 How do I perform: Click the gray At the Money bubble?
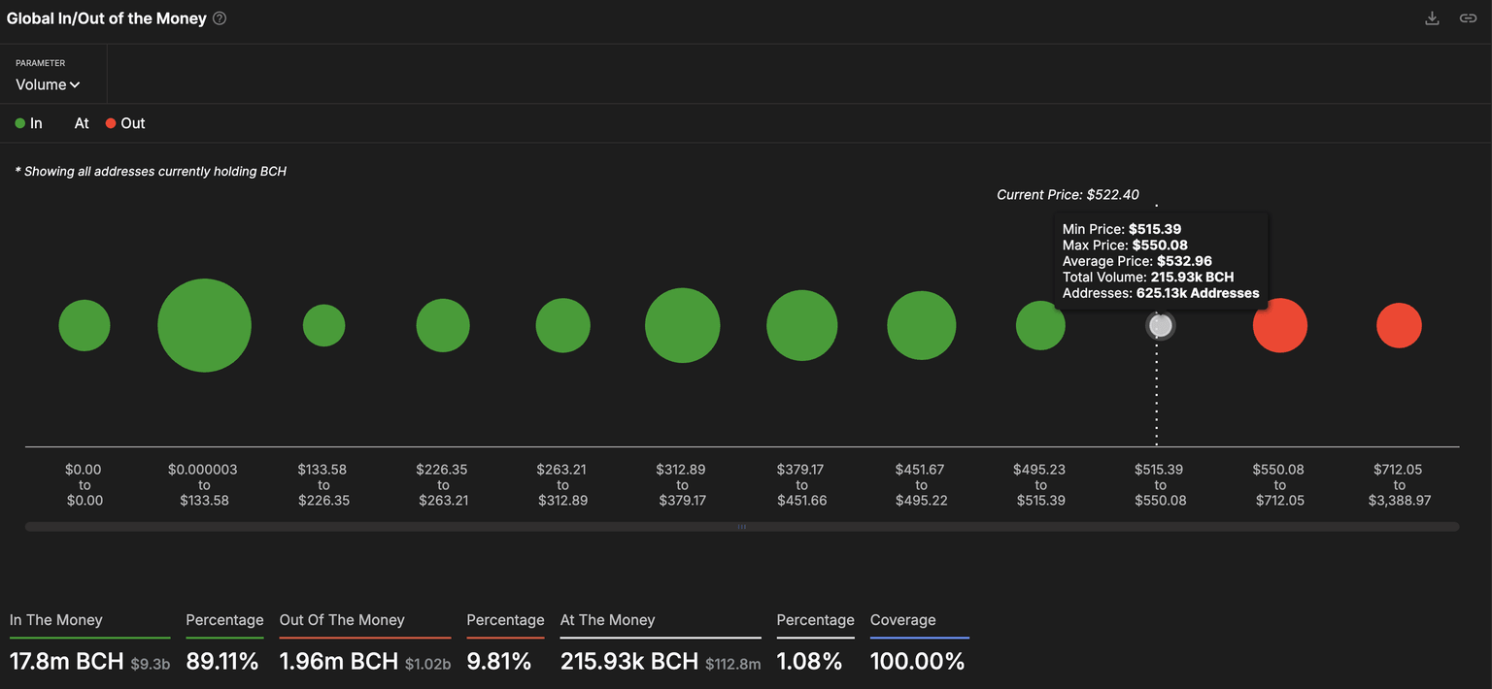coord(1160,326)
